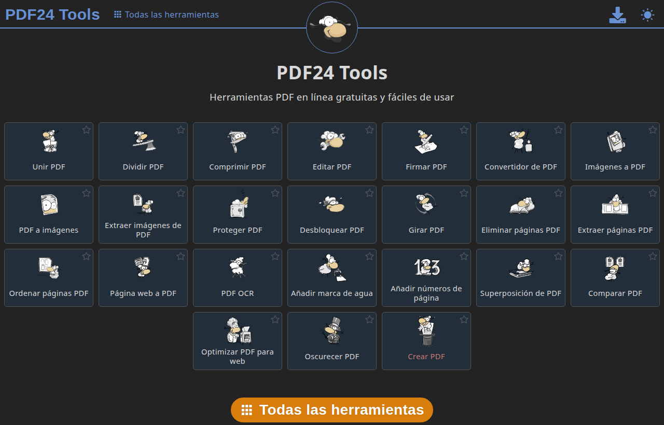Click the Ordenar páginas PDF label

pyautogui.click(x=49, y=293)
